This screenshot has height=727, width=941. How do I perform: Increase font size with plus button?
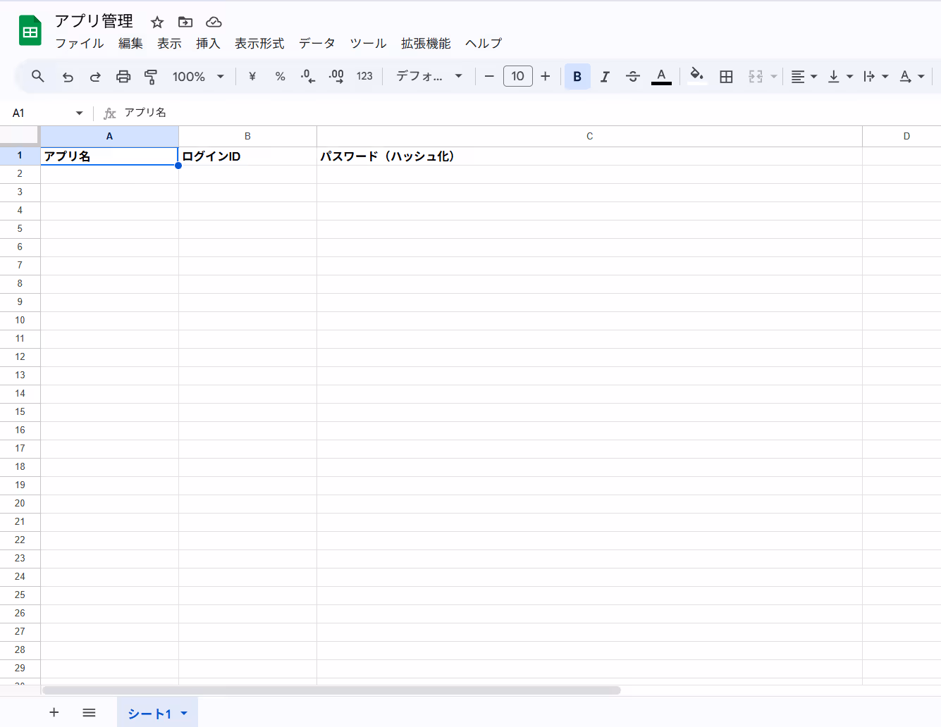[x=546, y=76]
